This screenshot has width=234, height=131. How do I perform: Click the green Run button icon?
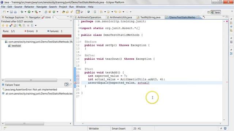[x=29, y=12]
